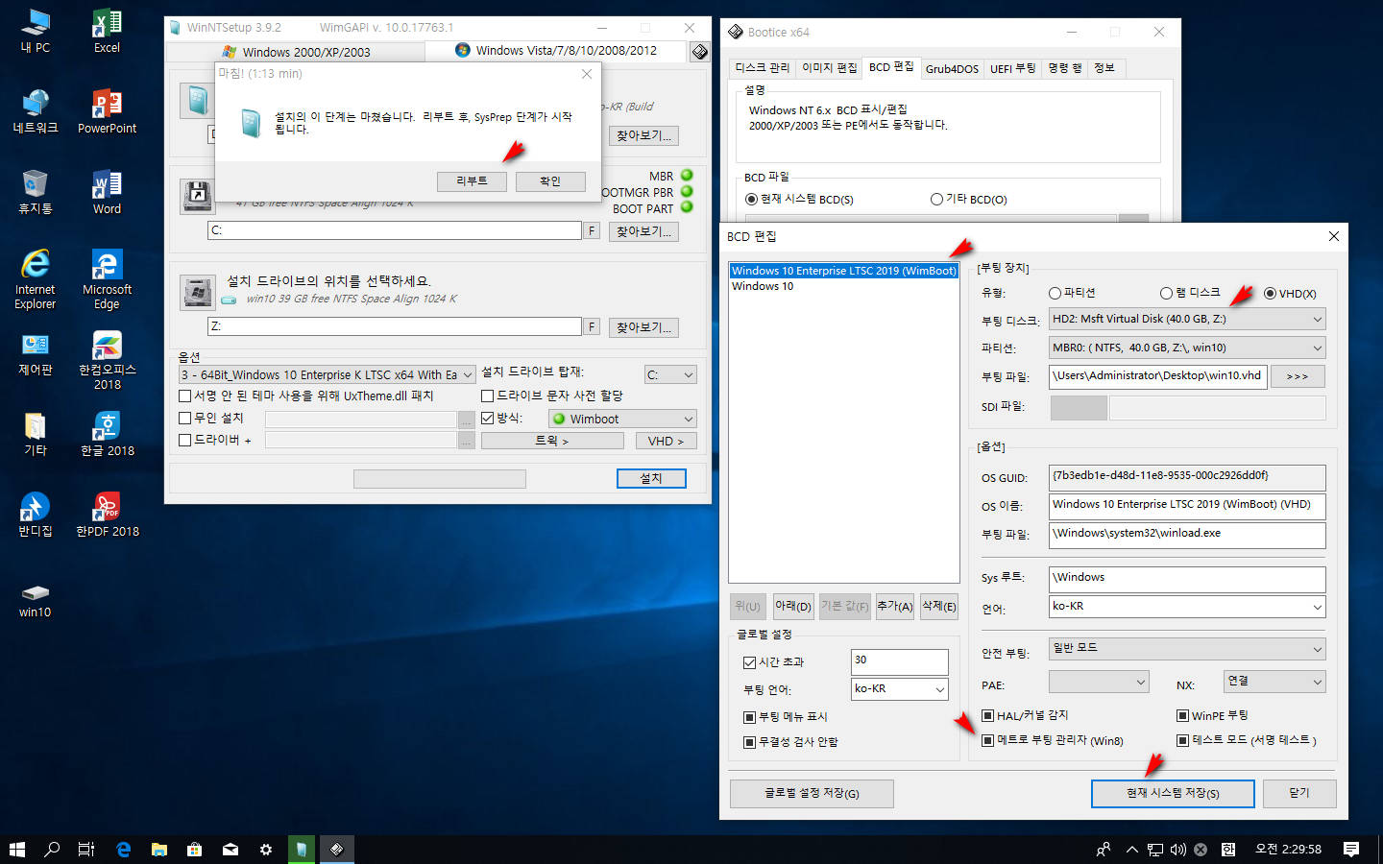Toggle 메트로 부팅 관리자 (Win8) checkbox

pyautogui.click(x=1052, y=740)
